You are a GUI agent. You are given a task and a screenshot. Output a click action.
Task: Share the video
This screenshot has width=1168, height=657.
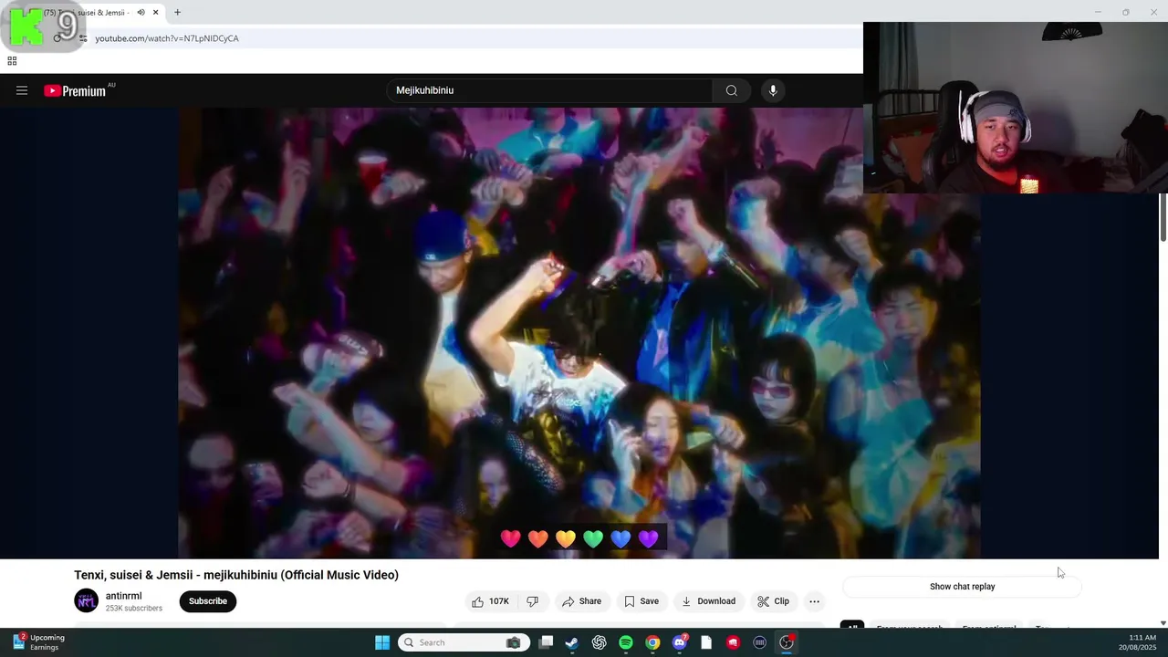pos(581,601)
